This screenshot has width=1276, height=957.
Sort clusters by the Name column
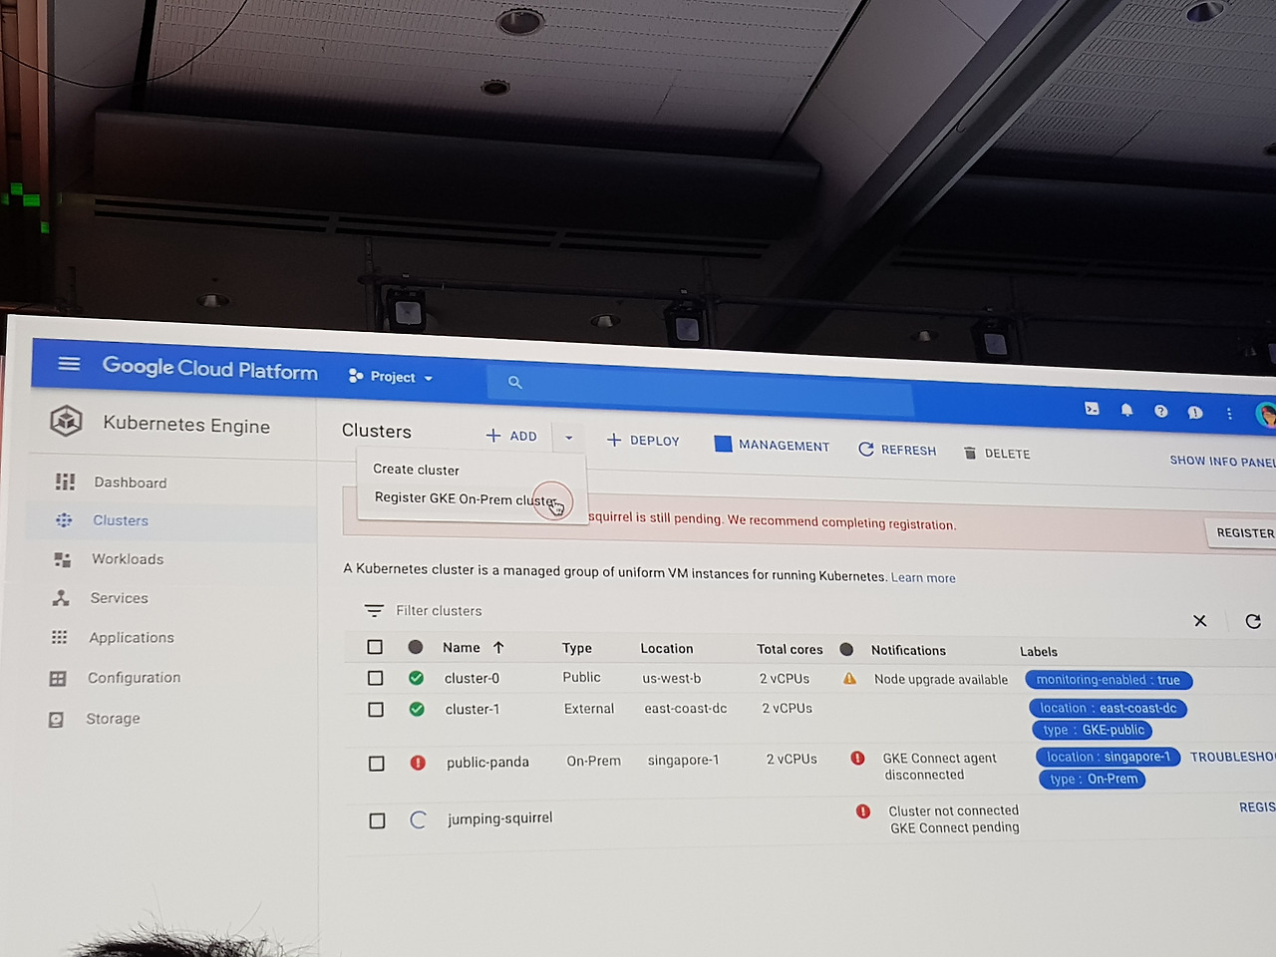[x=474, y=648]
